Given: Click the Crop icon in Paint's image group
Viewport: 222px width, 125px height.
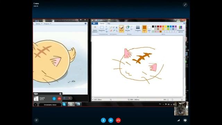Looking at the screenshot, I should [106, 27].
